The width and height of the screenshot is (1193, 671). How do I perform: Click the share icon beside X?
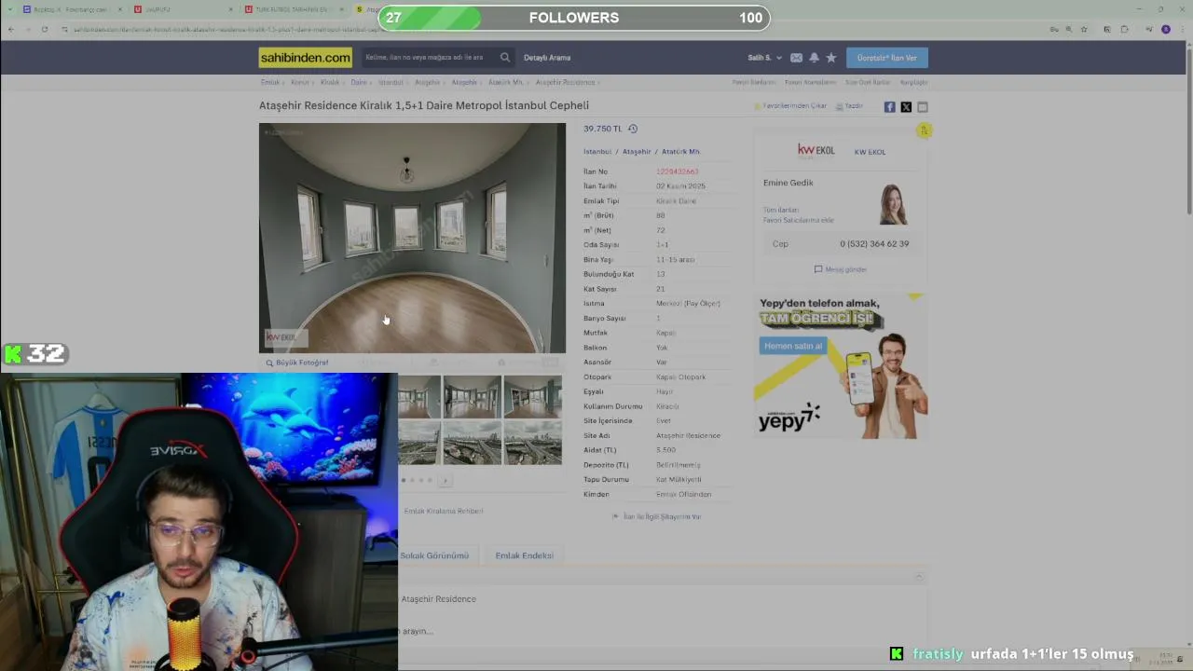(x=923, y=107)
